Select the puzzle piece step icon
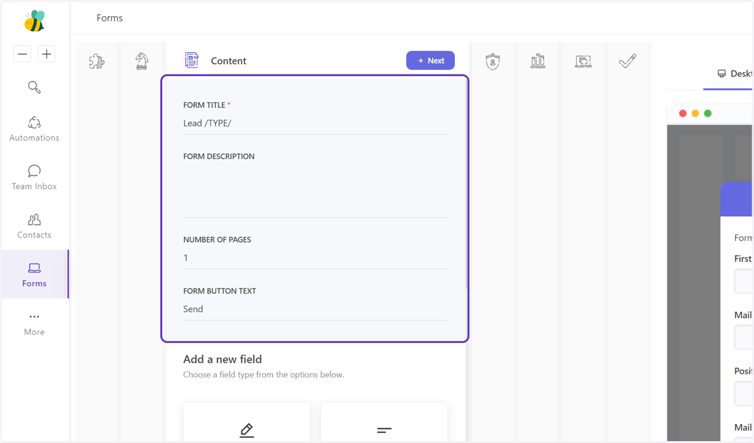 [x=97, y=61]
